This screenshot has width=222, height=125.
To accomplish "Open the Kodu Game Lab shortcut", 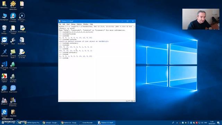I will point(13,66).
